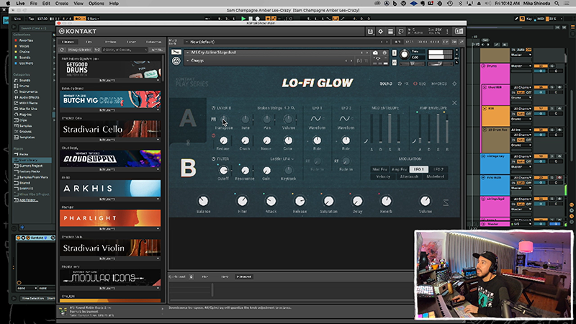Click the LFO 2 waveform shape icon
Viewport: 576px width, 324px height.
[343, 118]
